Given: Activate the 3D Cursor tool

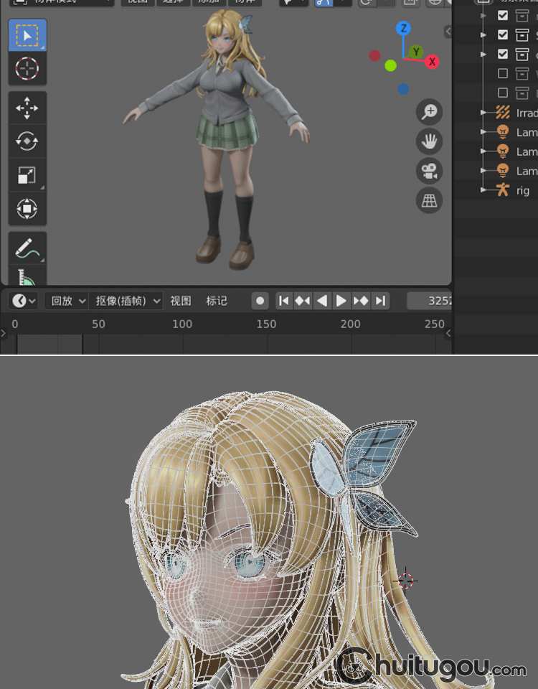Looking at the screenshot, I should pyautogui.click(x=27, y=69).
